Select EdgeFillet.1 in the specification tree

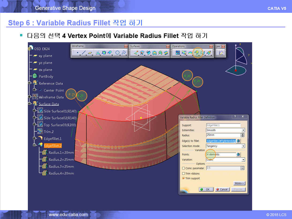click(x=52, y=139)
